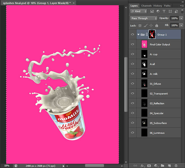Screen dimensions: 185x168
Task: Click canvas scroll up arrow
Action: pos(126,8)
